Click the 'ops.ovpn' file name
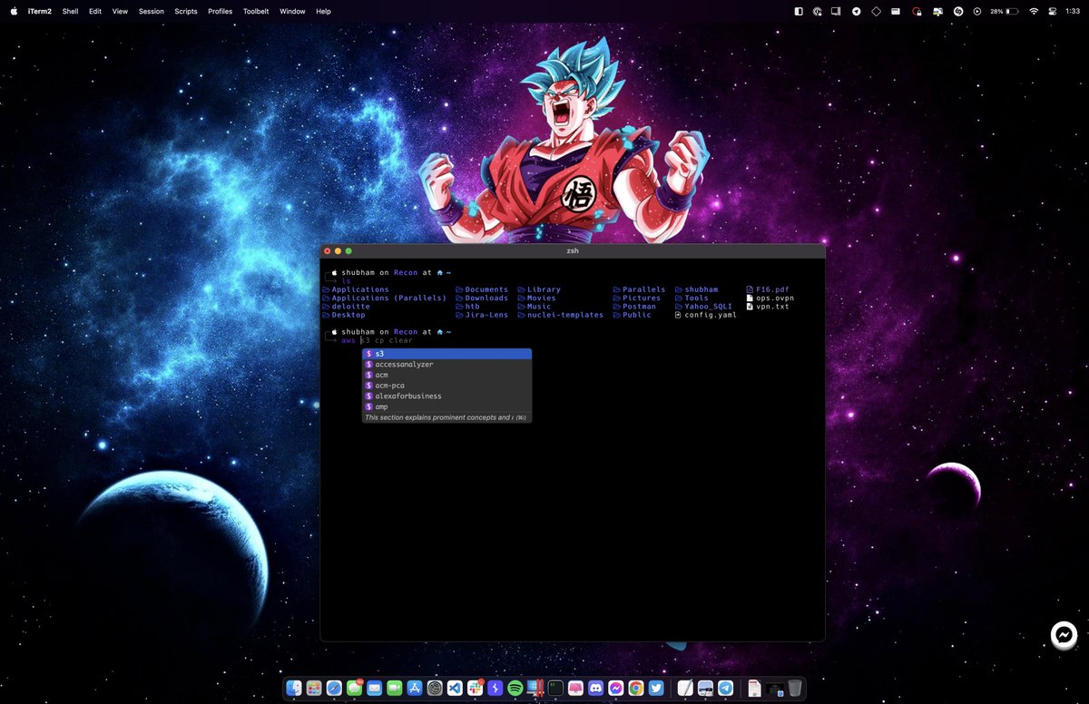Viewport: 1089px width, 704px height. tap(775, 298)
